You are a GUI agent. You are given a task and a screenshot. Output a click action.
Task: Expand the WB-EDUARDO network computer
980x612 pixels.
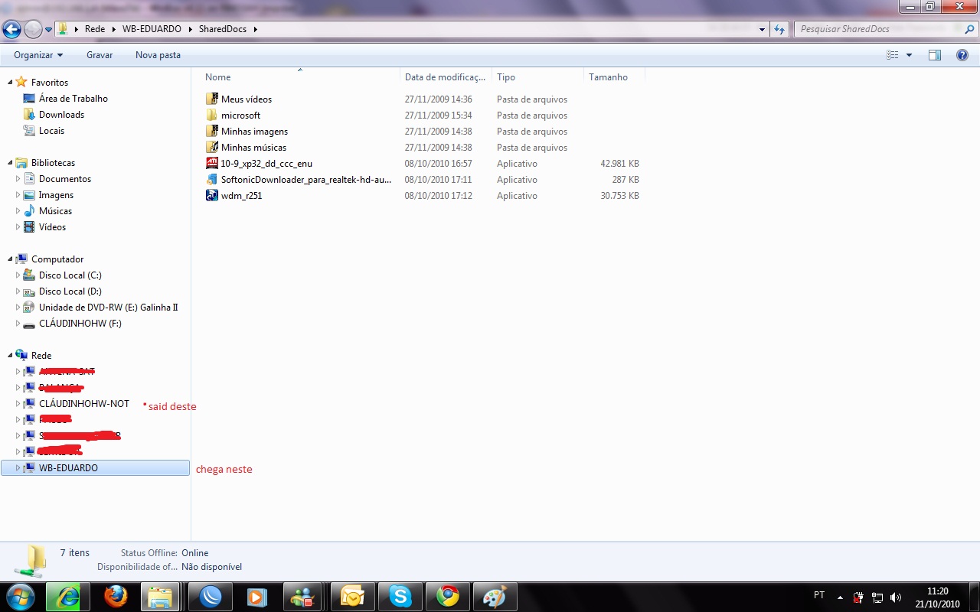[18, 468]
